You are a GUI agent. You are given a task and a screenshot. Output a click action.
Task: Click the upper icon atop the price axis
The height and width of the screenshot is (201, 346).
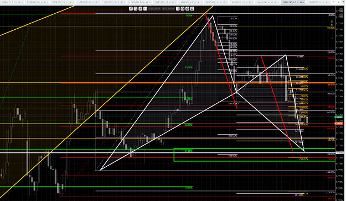[x=342, y=10]
